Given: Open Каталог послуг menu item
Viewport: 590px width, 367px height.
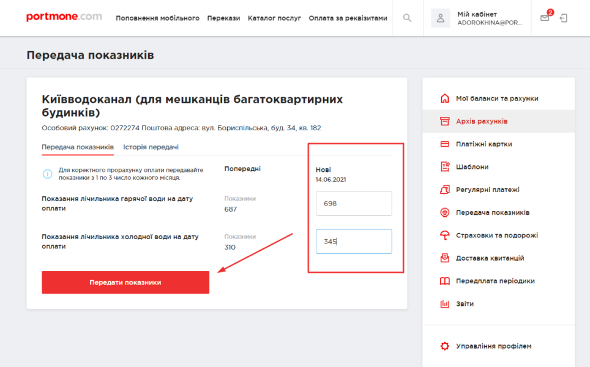Looking at the screenshot, I should 274,18.
